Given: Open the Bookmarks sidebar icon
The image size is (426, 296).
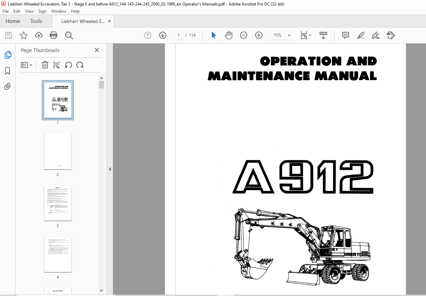Looking at the screenshot, I should pyautogui.click(x=8, y=71).
